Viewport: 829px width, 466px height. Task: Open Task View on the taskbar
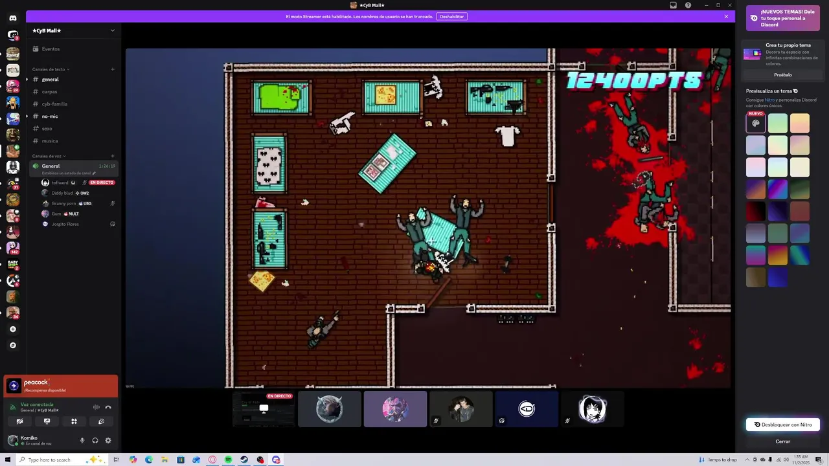[x=117, y=460]
